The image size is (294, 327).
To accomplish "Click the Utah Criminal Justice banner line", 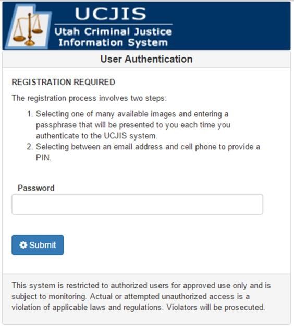I will pyautogui.click(x=113, y=32).
